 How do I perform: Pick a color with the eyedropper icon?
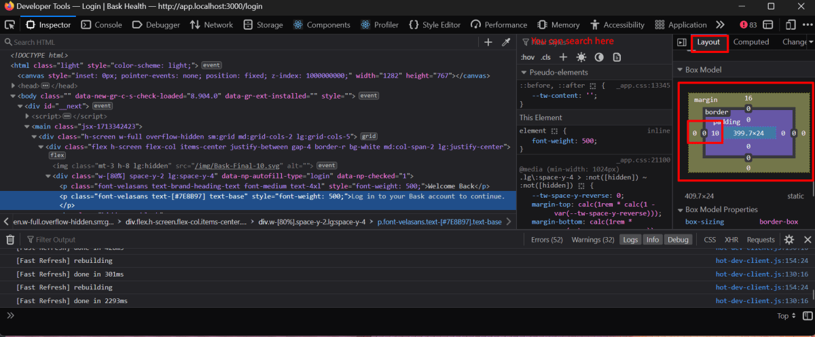[506, 42]
